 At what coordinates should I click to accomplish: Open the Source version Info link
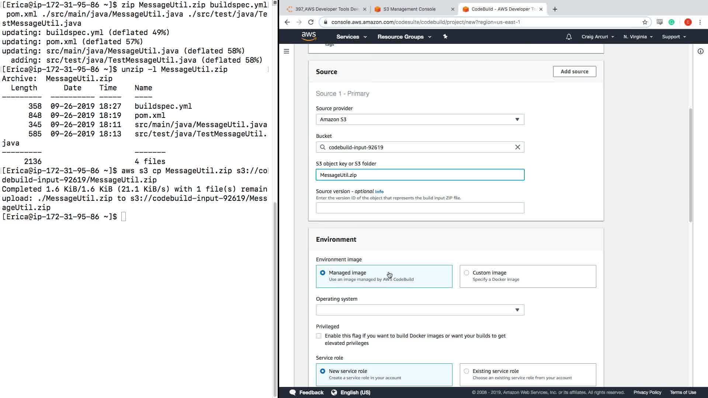(379, 192)
